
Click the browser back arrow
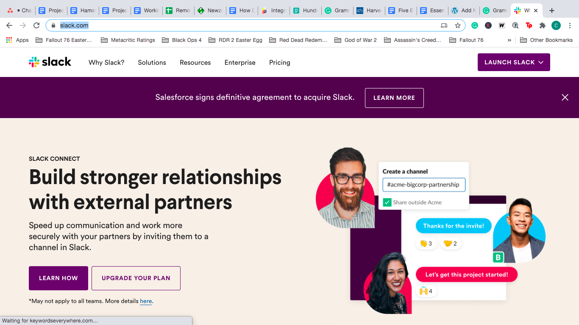pyautogui.click(x=9, y=25)
